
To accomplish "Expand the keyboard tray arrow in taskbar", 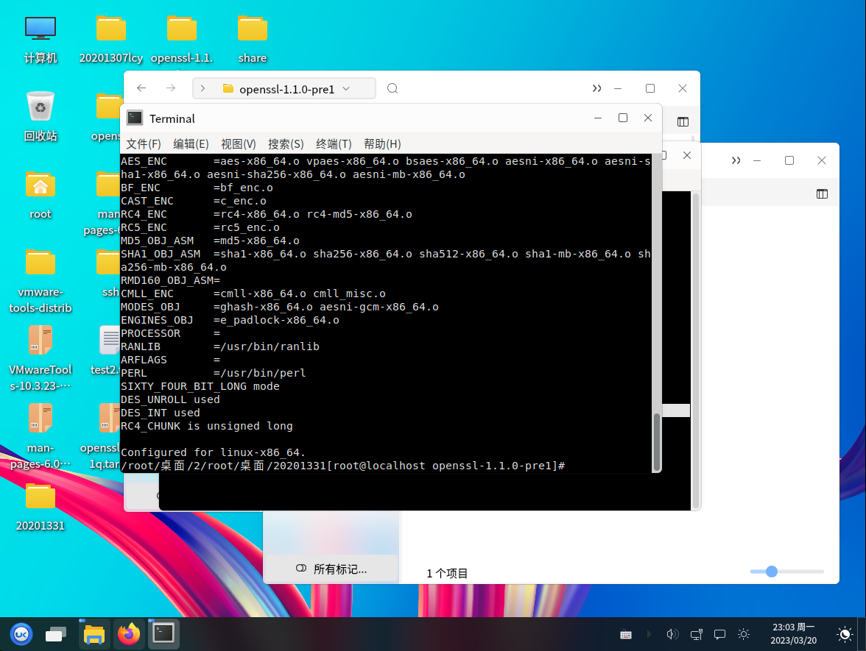I will click(x=649, y=634).
